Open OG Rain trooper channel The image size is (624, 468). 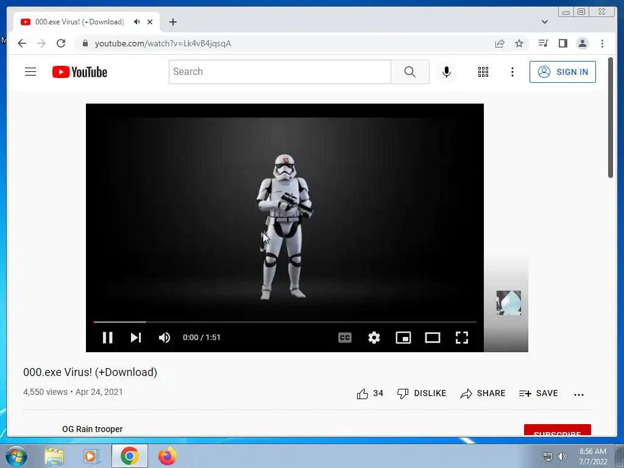point(93,429)
